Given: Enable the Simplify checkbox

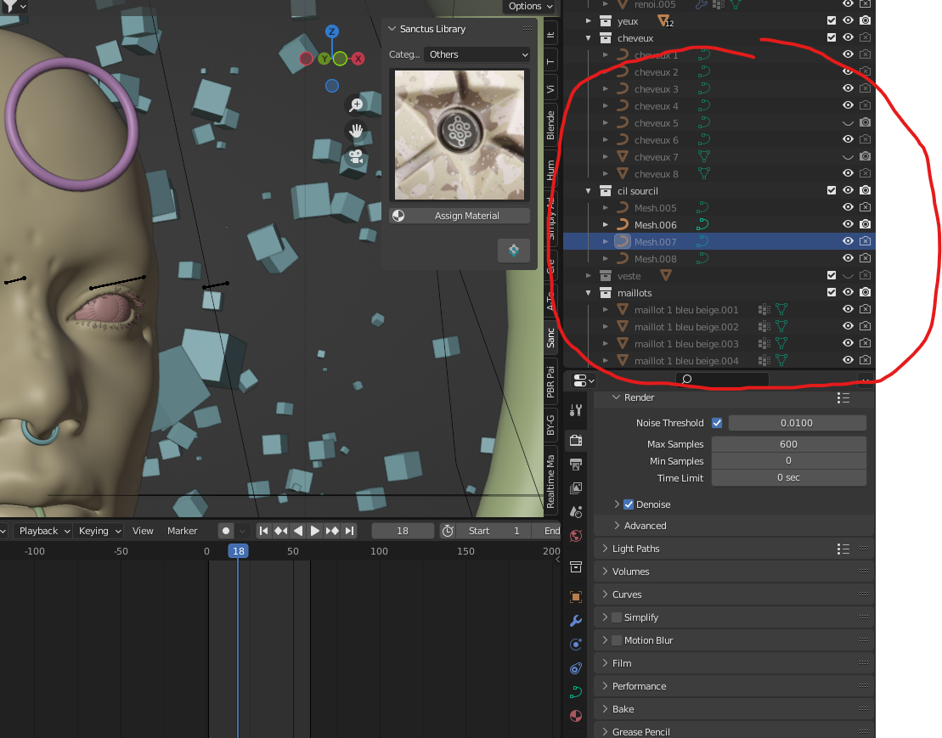Looking at the screenshot, I should coord(617,617).
